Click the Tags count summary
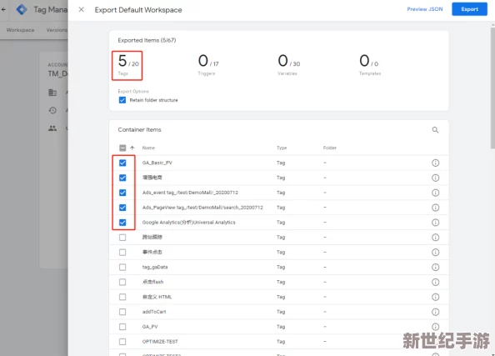Screen dimensions: 495x356 [x=128, y=65]
